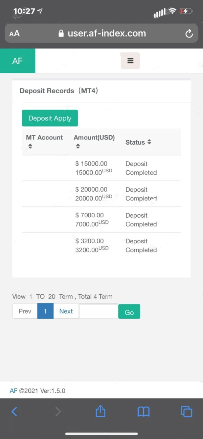Open the Safari bookmarks icon
Image resolution: width=203 pixels, height=439 pixels.
[x=143, y=411]
